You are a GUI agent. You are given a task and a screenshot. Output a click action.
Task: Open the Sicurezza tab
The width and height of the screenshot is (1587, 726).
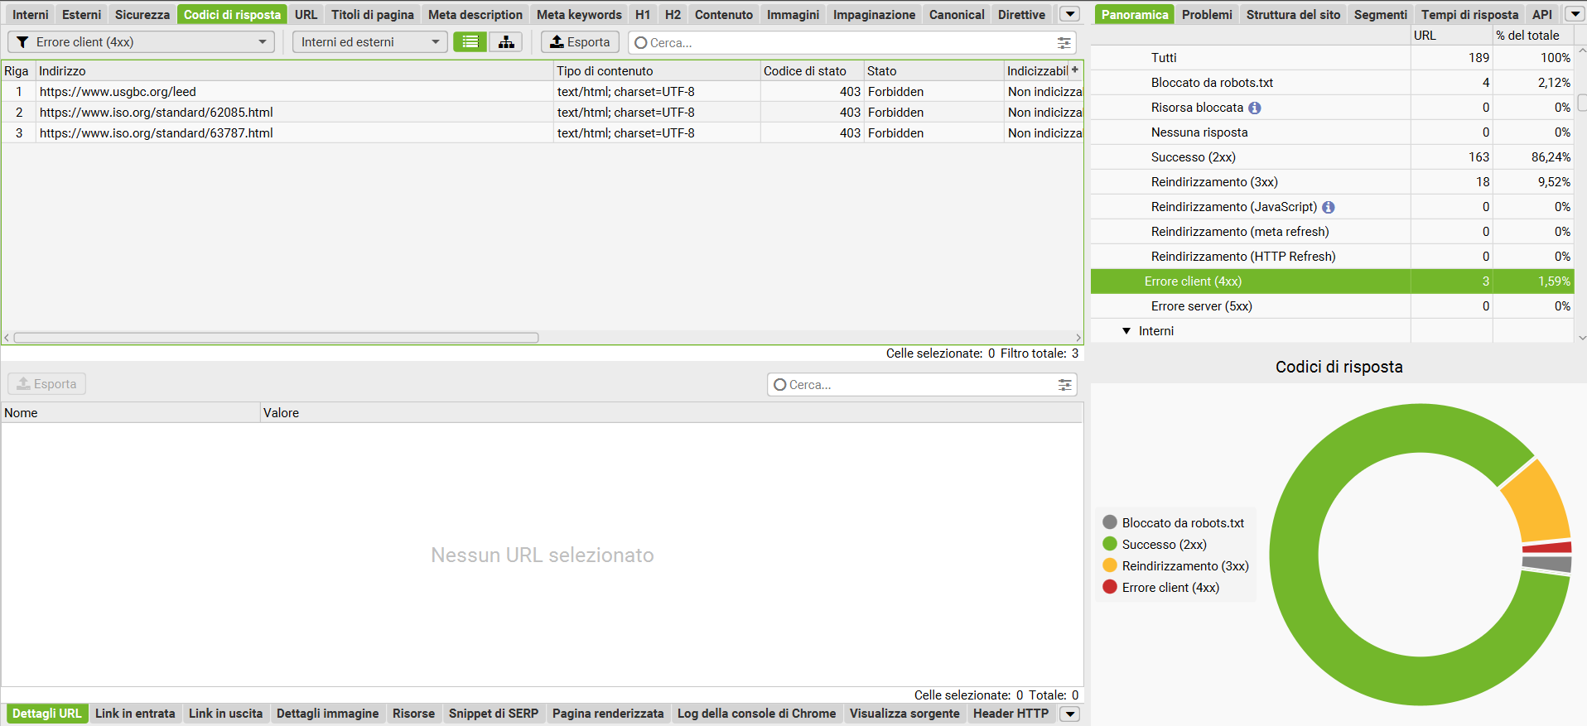(142, 14)
